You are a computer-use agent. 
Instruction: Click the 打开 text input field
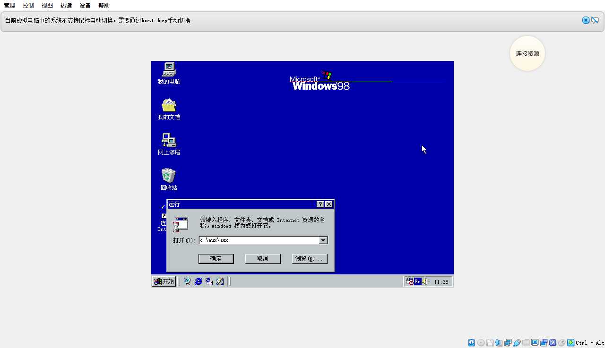[259, 240]
